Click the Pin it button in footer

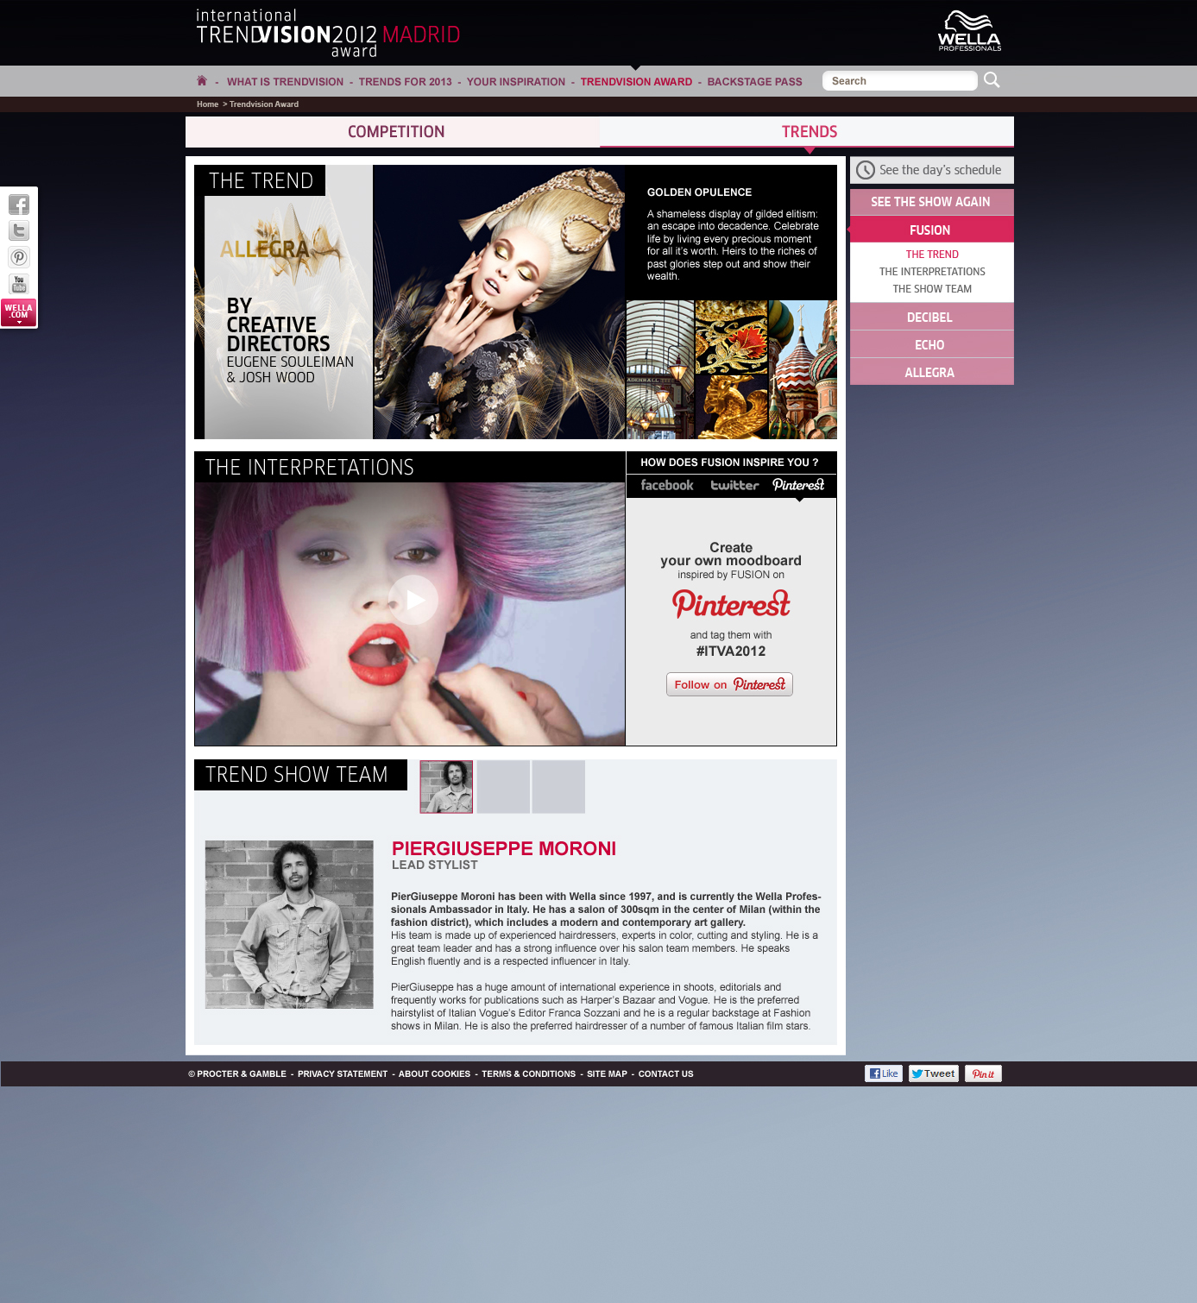pos(983,1073)
